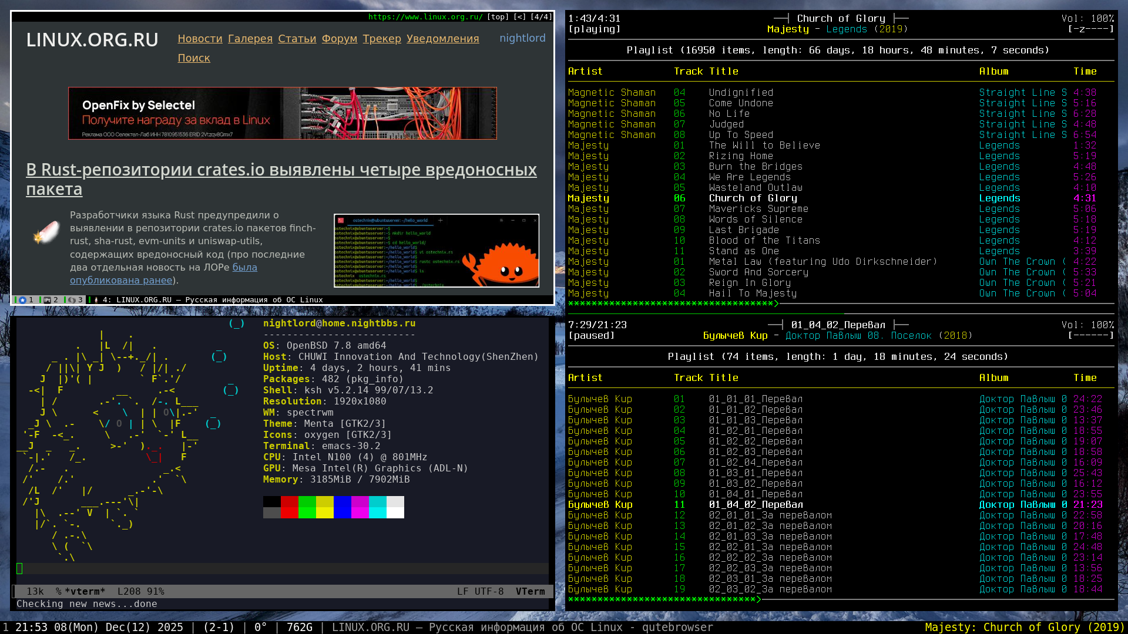Follow the 'была опубликована ранее' link
Image resolution: width=1128 pixels, height=634 pixels.
[x=120, y=281]
